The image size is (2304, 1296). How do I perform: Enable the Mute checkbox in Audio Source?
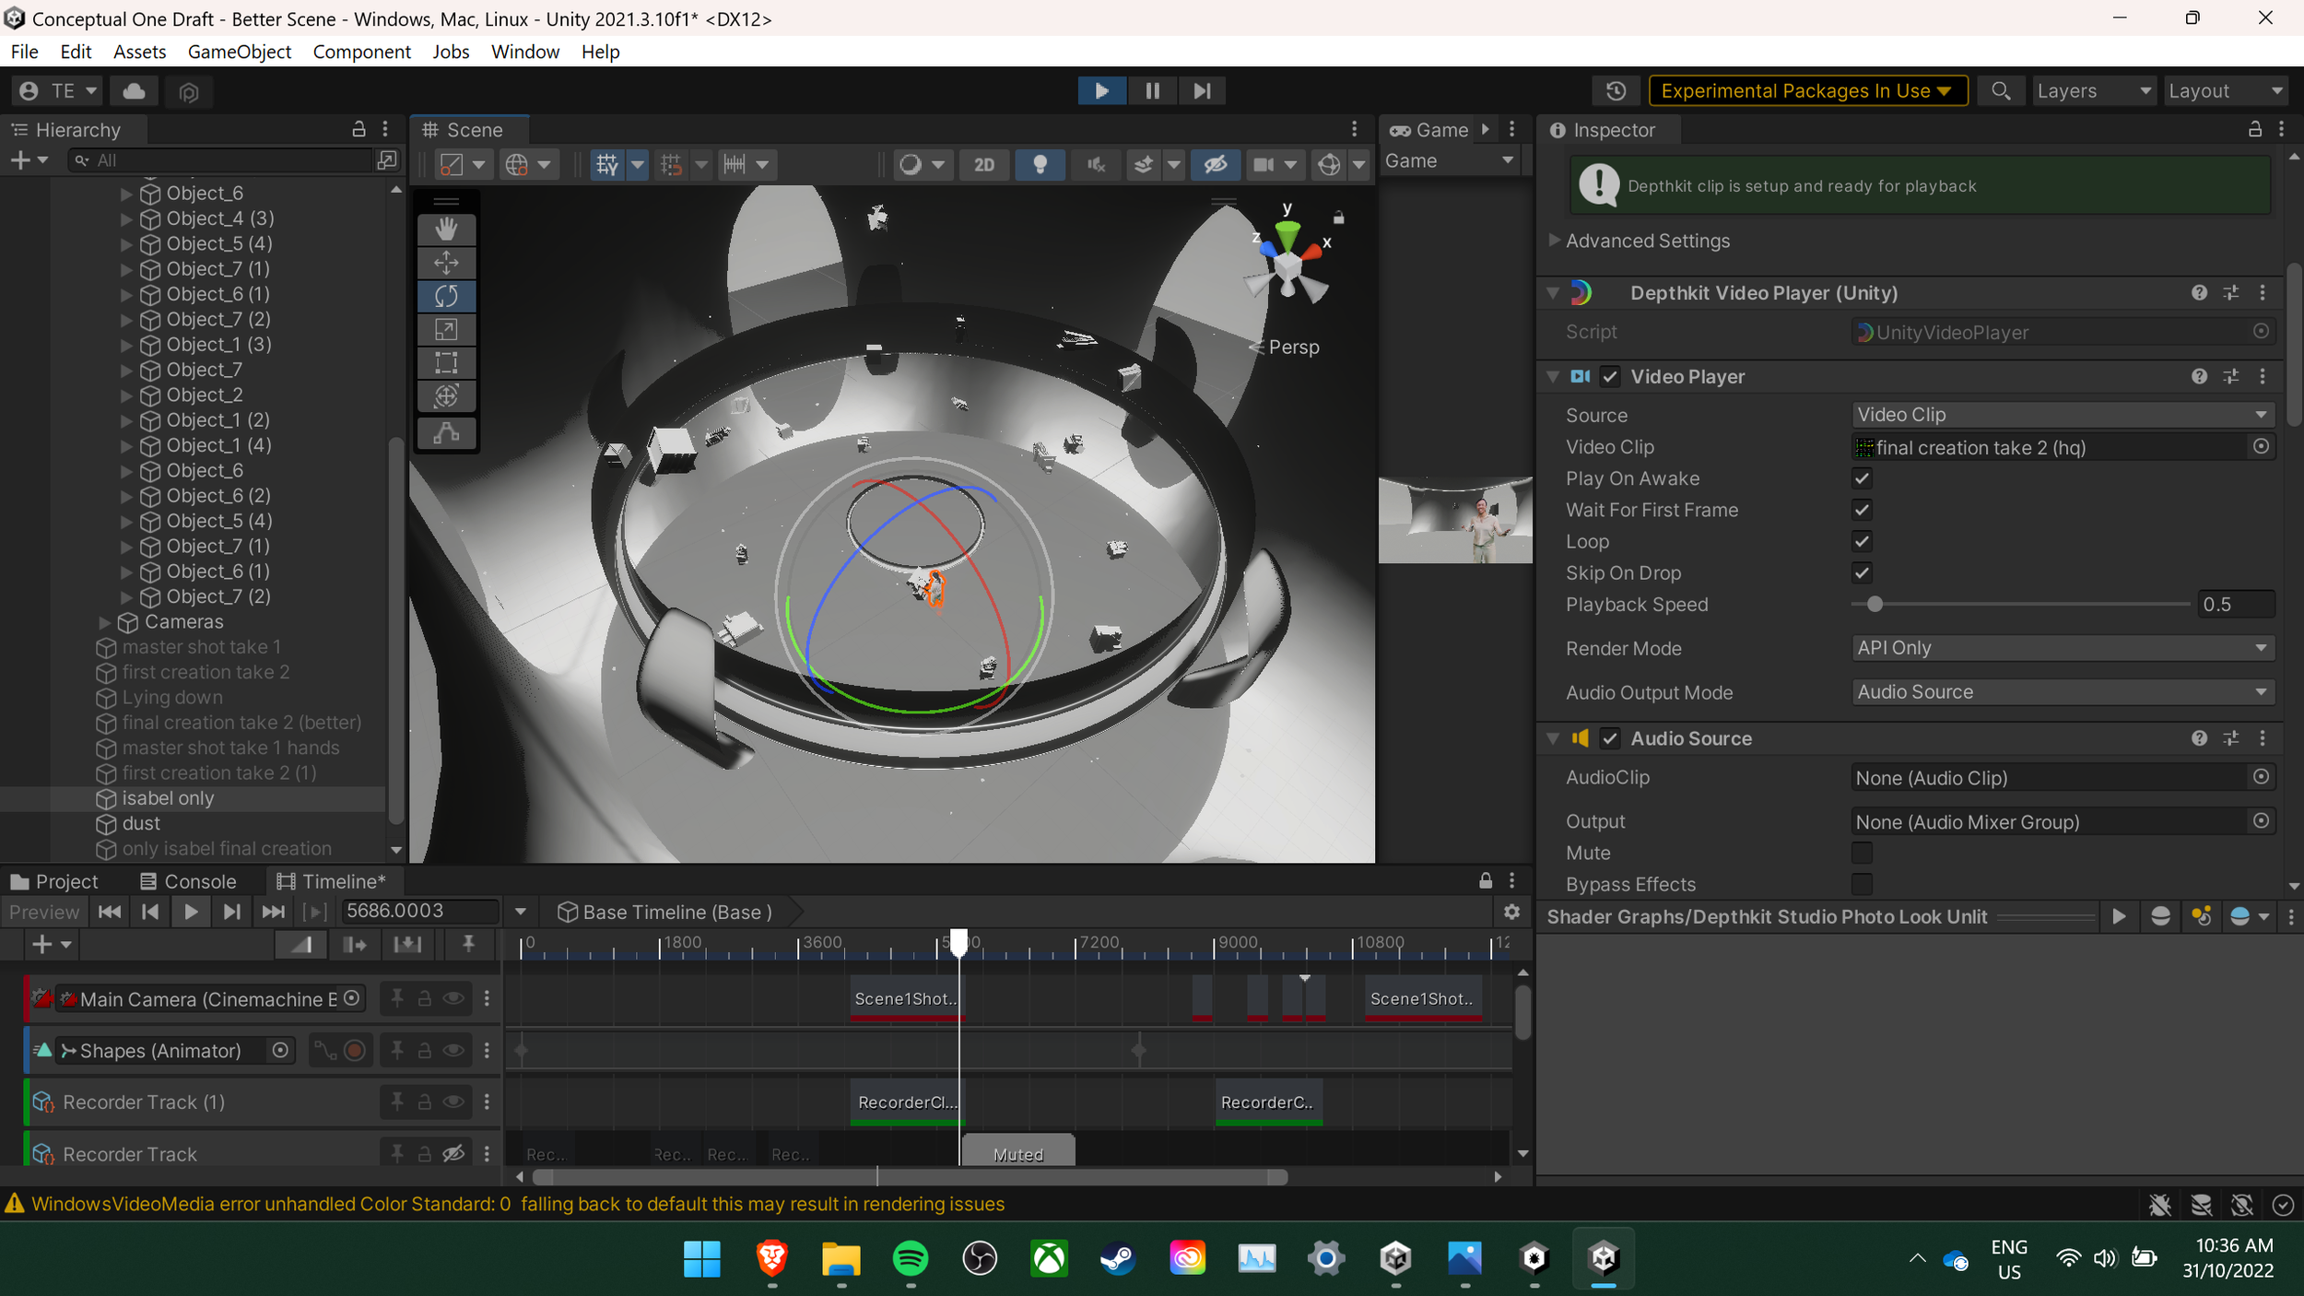click(1862, 853)
